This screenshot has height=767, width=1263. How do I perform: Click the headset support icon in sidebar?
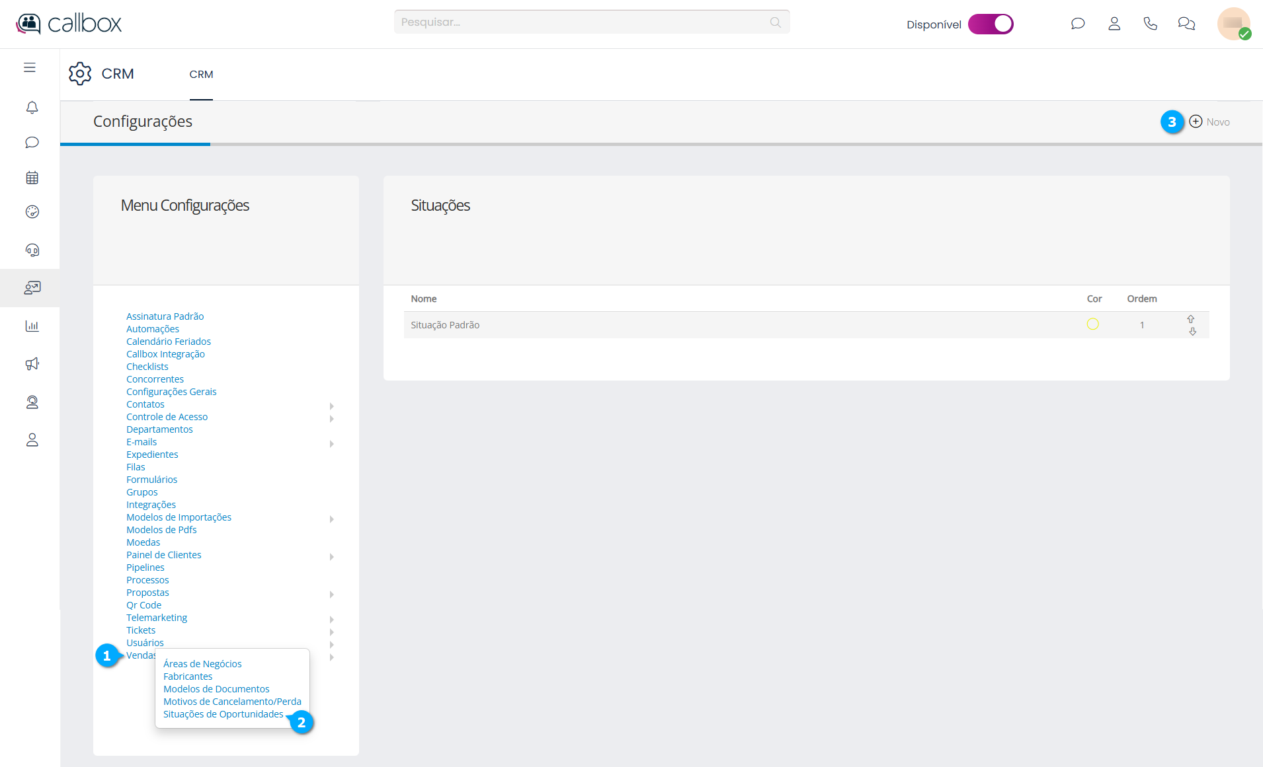(x=32, y=250)
